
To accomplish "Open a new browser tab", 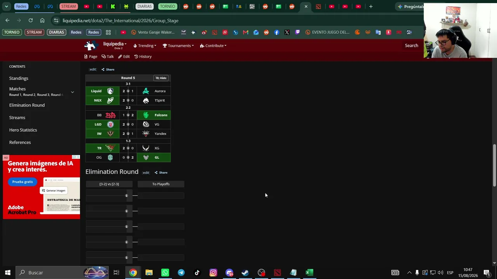I will (x=371, y=7).
